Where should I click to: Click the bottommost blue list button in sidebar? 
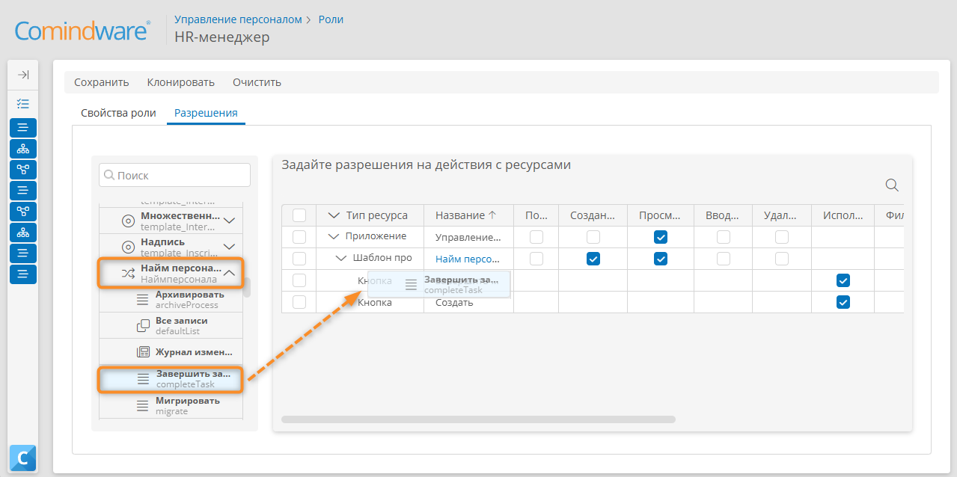pos(23,274)
